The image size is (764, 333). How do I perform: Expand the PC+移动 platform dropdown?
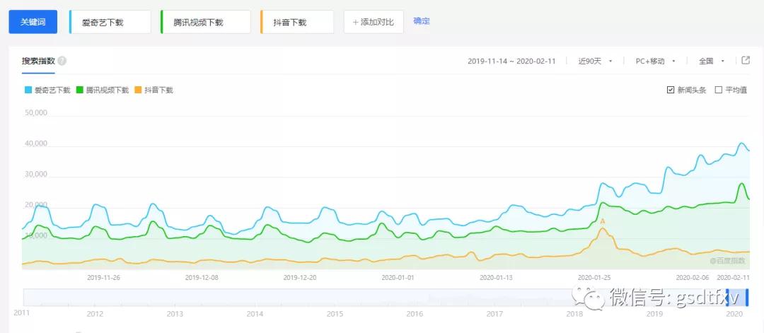pyautogui.click(x=655, y=61)
